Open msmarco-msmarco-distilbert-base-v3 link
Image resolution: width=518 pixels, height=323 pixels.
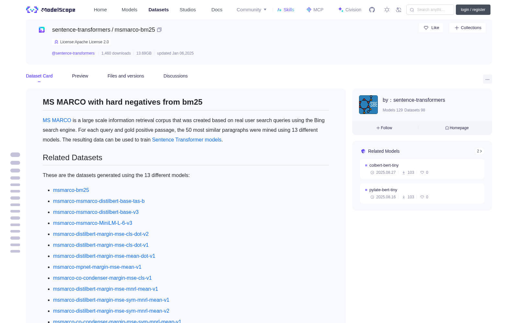96,212
